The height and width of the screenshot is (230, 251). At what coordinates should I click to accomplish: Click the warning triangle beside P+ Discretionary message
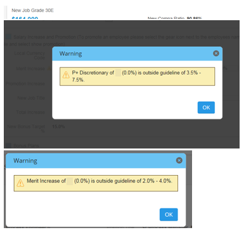[x=66, y=75]
